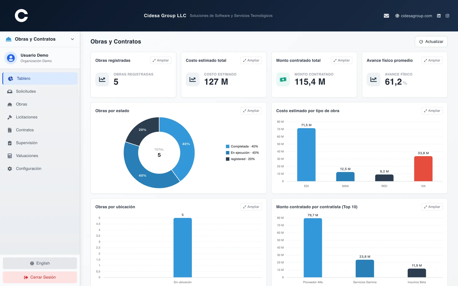Viewport: 458px width, 286px height.
Task: Click the Licitaciones gavel icon
Action: (10, 117)
